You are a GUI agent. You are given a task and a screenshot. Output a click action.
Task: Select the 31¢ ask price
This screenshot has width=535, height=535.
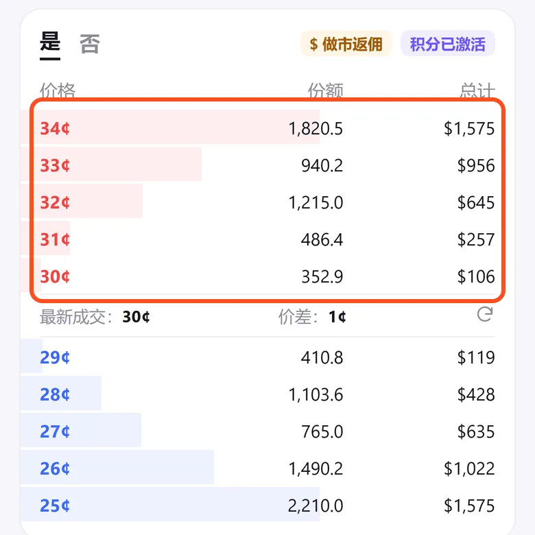tap(55, 239)
